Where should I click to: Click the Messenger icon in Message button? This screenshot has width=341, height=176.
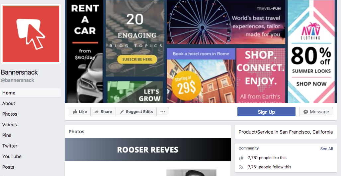click(306, 112)
